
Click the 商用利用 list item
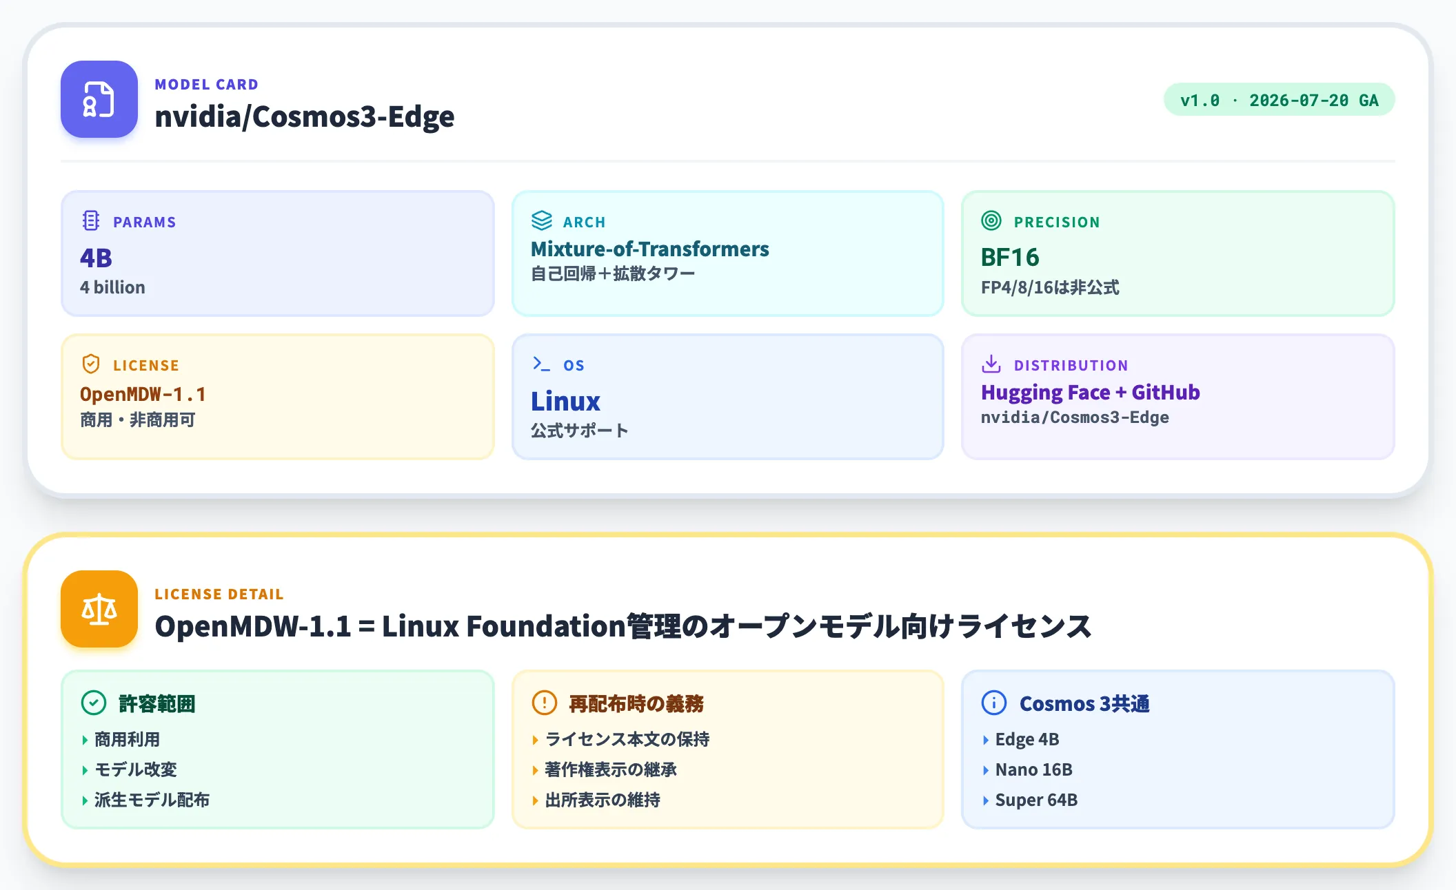click(127, 740)
